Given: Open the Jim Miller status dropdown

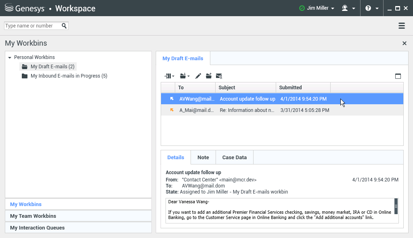Looking at the screenshot, I should point(317,8).
